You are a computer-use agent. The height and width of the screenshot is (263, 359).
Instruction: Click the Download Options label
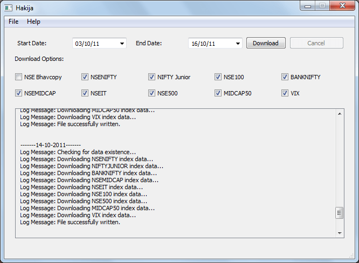[x=39, y=59]
